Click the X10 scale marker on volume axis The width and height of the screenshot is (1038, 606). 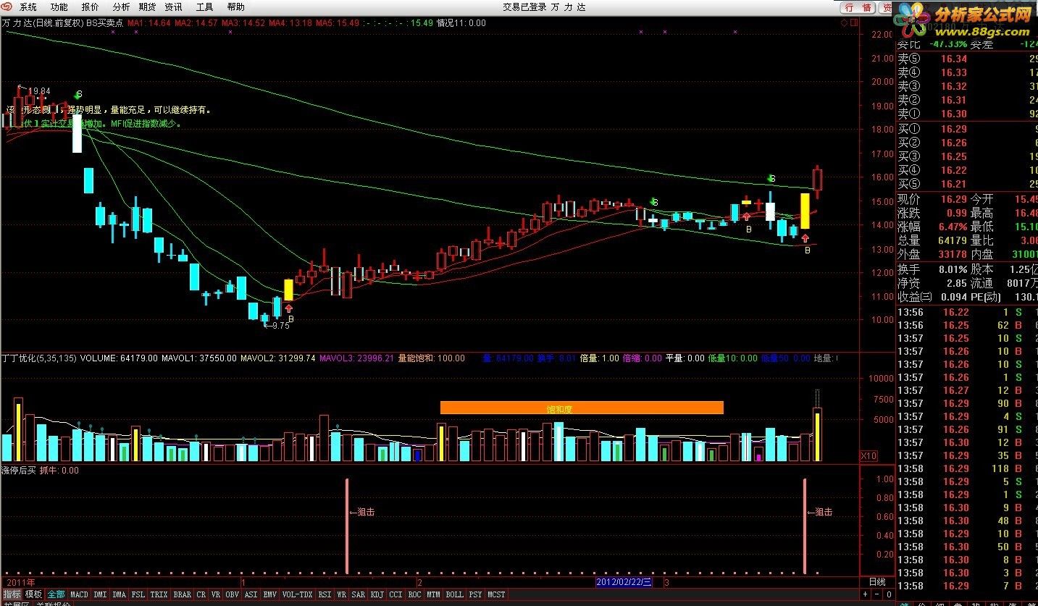[x=868, y=456]
